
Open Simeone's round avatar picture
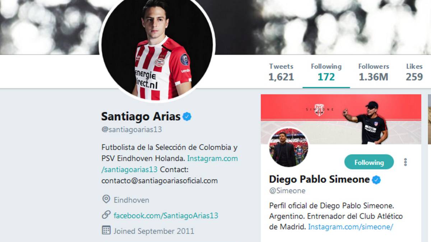coord(288,147)
